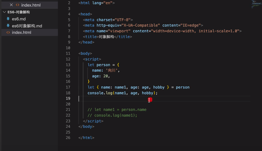Click the closing </head> tag on line 9
This screenshot has height=151, width=262.
point(86,42)
